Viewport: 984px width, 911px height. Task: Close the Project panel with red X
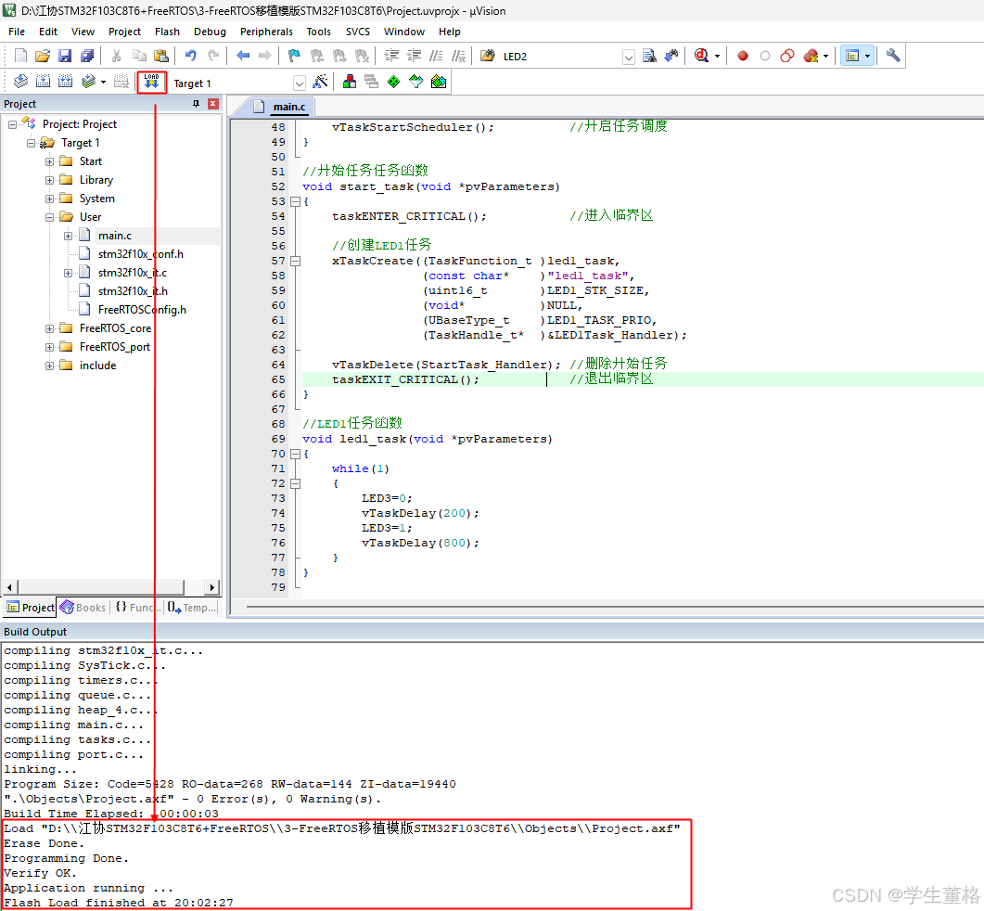213,104
